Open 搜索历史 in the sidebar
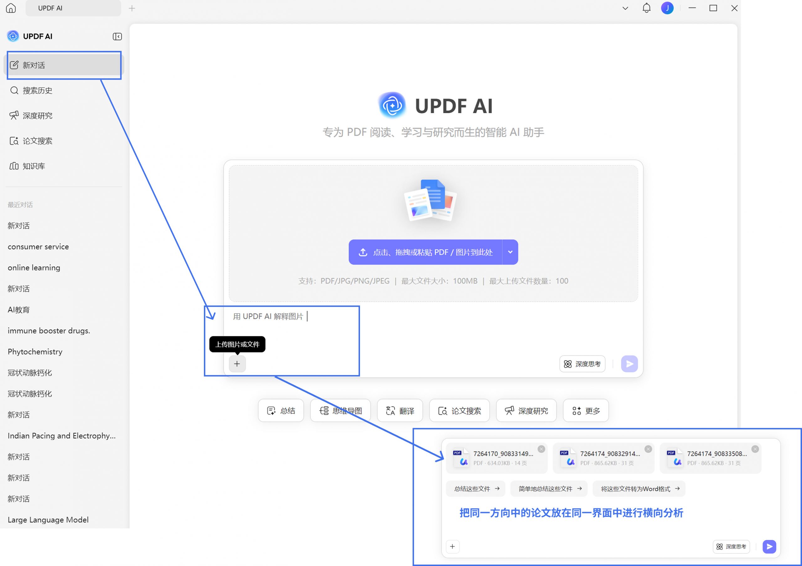The height and width of the screenshot is (566, 802). pos(64,91)
